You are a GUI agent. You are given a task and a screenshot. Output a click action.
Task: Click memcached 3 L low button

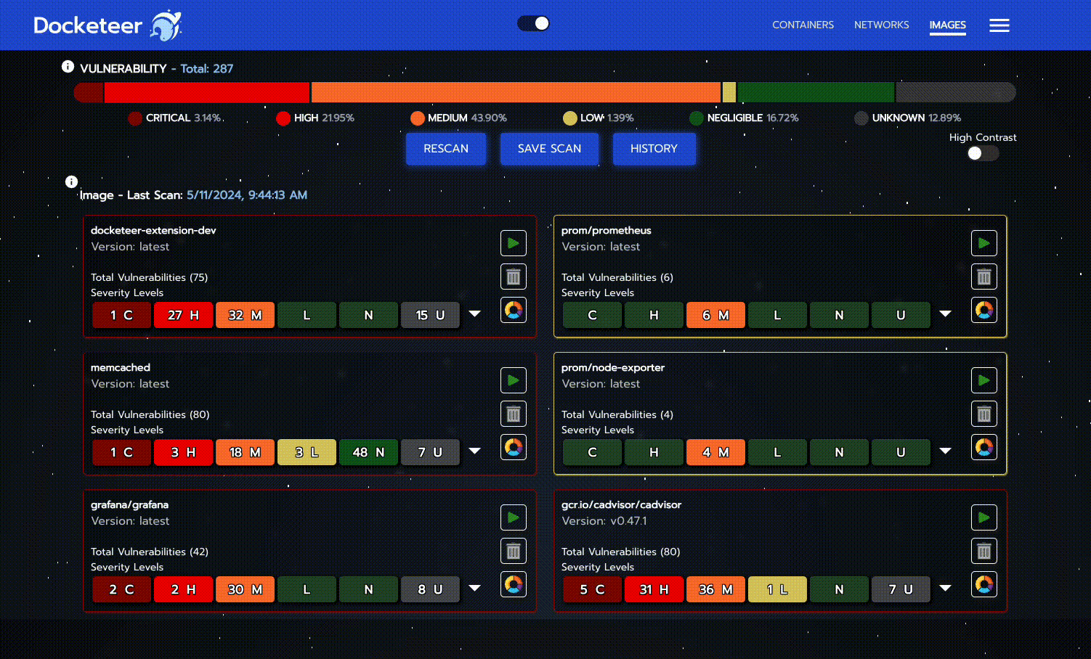coord(307,452)
